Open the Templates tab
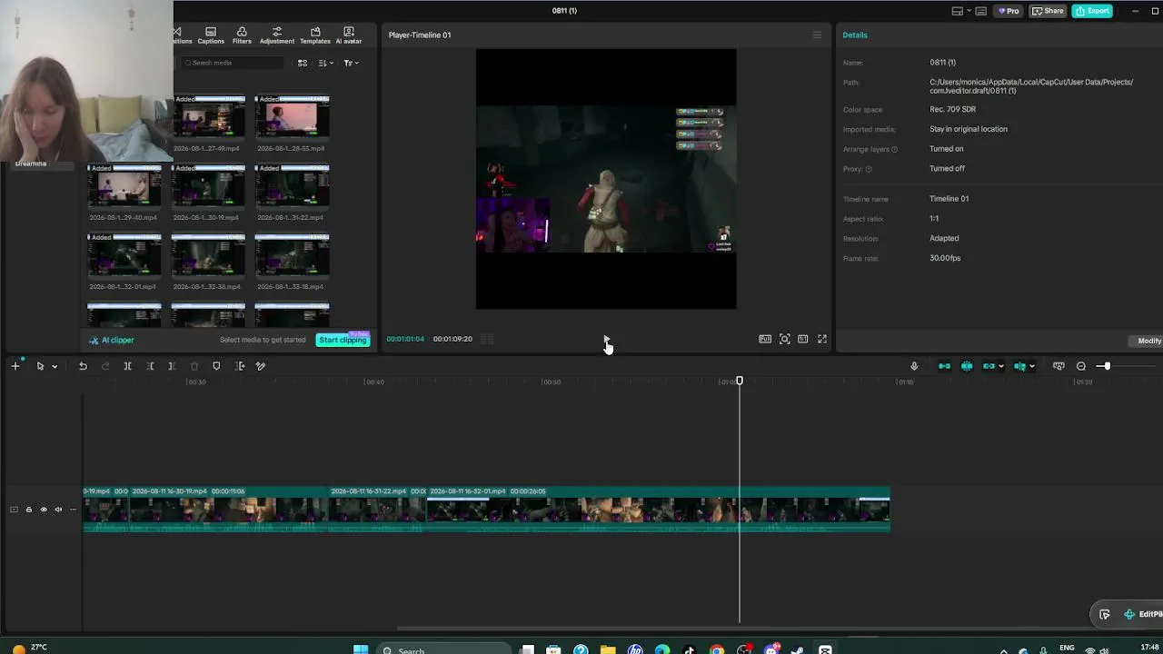 point(315,35)
